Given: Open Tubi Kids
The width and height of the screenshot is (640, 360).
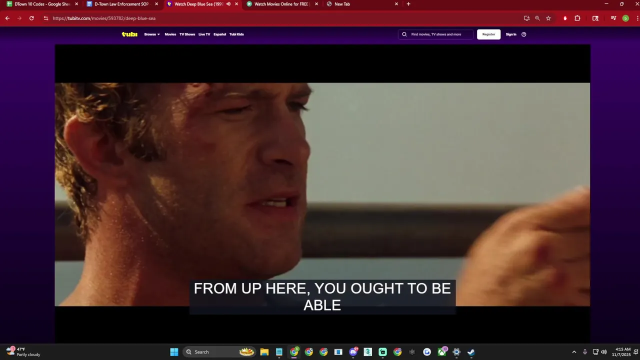Looking at the screenshot, I should click(236, 34).
